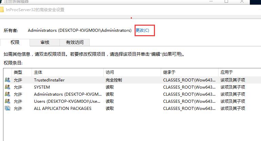Select the TrustedInstaller permission entry

132,80
